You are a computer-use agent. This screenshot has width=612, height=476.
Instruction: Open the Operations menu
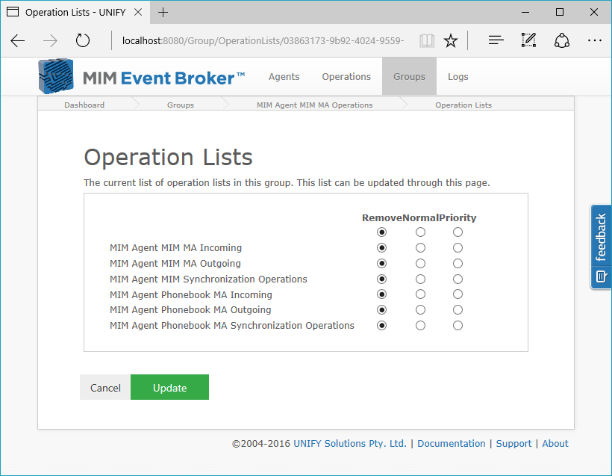tap(346, 77)
